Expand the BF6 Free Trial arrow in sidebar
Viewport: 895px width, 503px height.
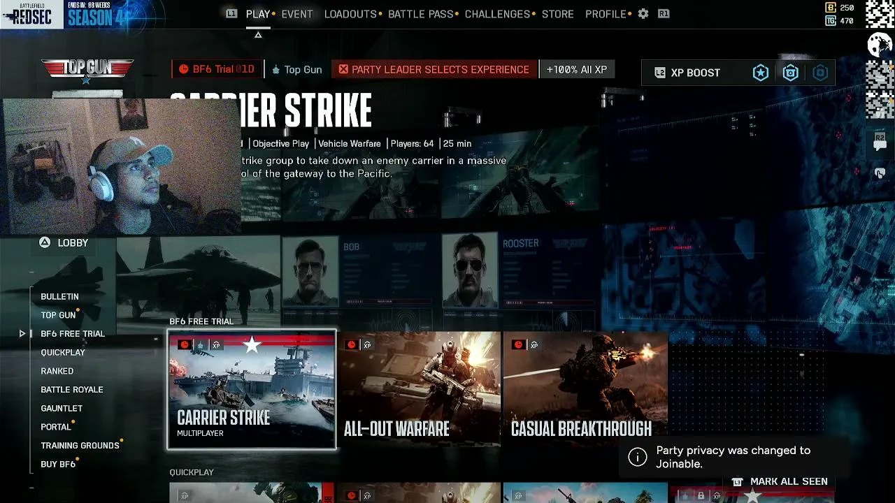tap(22, 334)
